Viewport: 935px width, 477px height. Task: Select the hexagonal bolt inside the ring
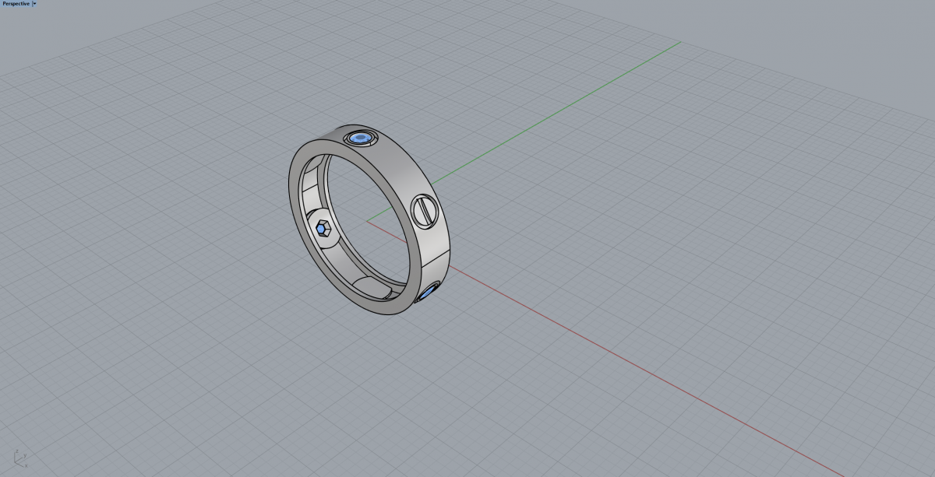click(323, 229)
